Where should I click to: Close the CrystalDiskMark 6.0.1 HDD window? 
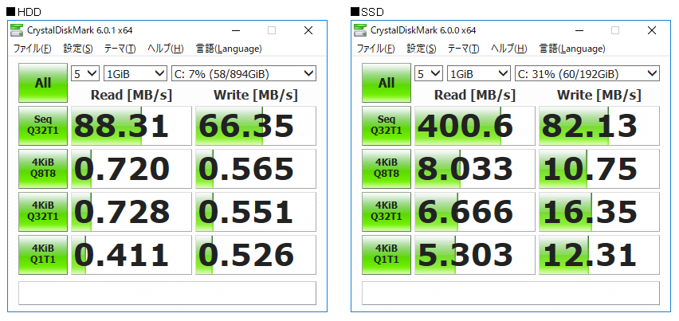click(x=308, y=30)
